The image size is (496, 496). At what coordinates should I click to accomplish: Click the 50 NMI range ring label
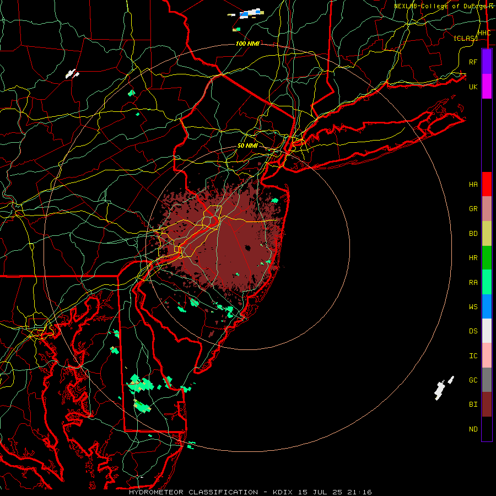point(247,145)
